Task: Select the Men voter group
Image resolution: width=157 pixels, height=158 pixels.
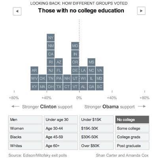Action: tap(25, 120)
